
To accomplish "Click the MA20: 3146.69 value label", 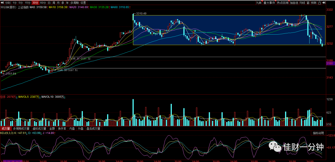I will 79,7.
